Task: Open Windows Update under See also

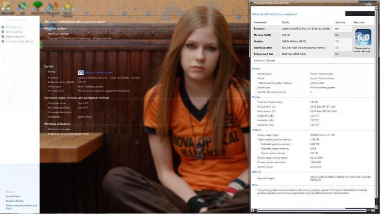Action: pos(14,201)
